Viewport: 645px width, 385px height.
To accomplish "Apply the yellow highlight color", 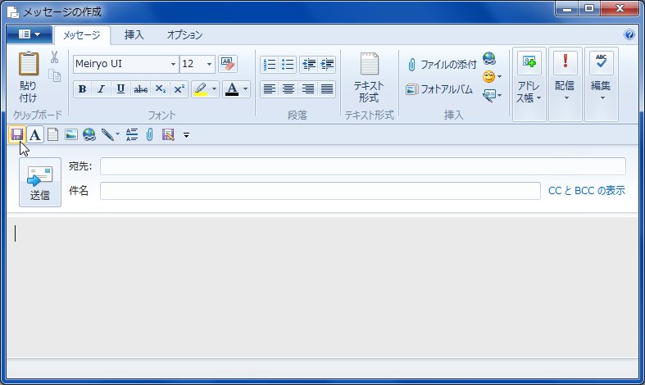I will [x=200, y=88].
